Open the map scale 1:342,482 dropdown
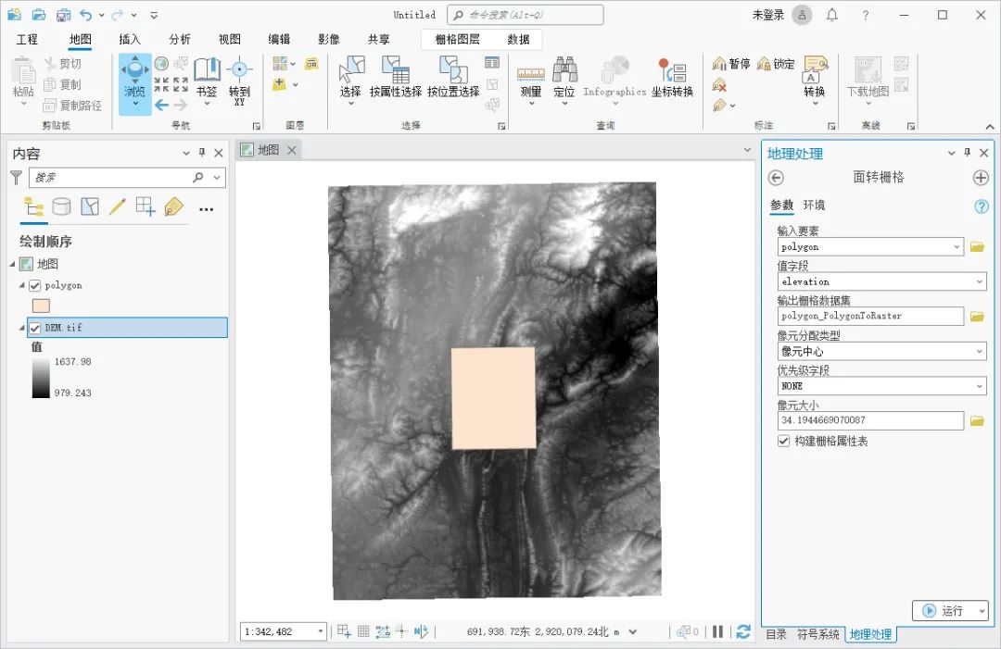Screen dimensions: 1001x649 click(x=321, y=631)
